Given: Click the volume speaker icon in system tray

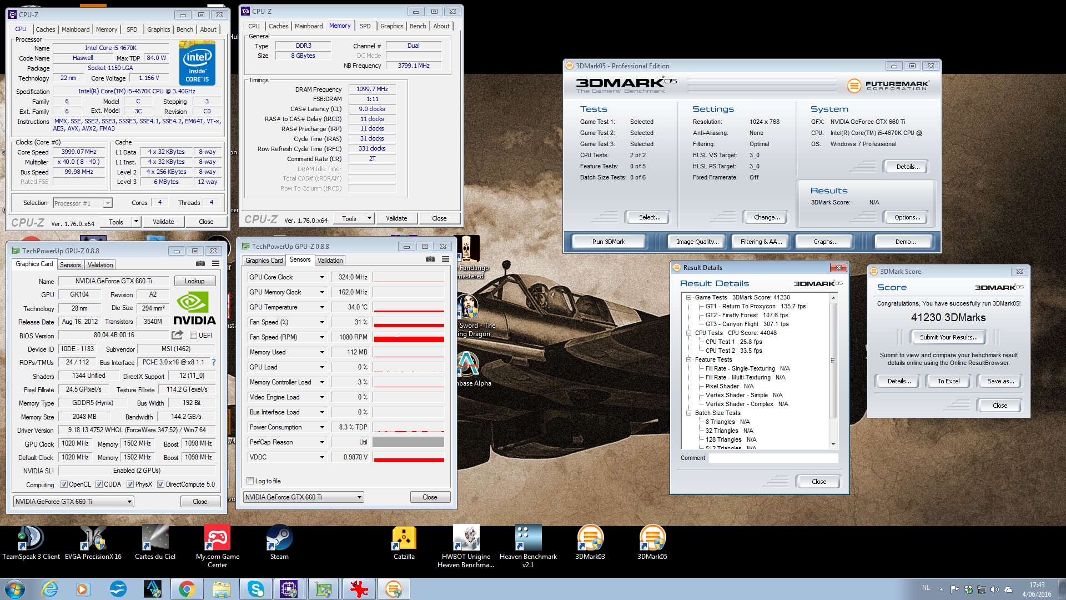Looking at the screenshot, I should tap(994, 589).
